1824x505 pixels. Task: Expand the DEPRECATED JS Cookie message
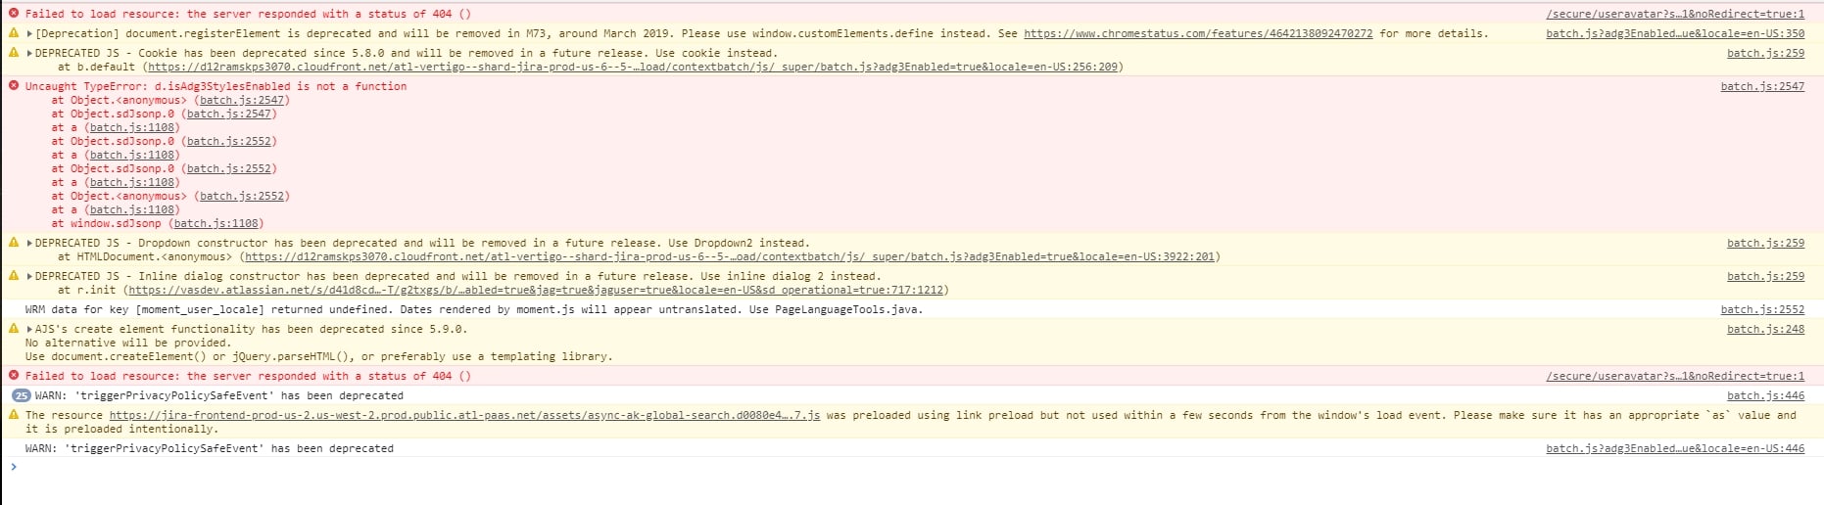pos(29,53)
